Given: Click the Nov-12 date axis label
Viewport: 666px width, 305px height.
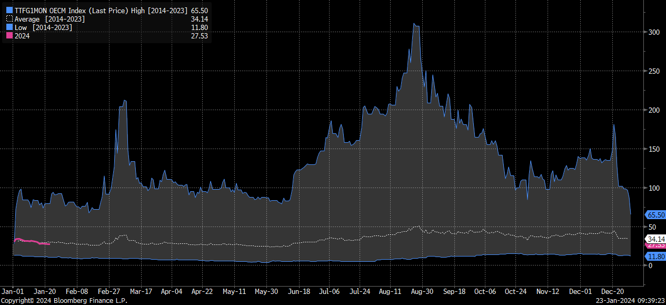Looking at the screenshot, I should click(x=548, y=291).
